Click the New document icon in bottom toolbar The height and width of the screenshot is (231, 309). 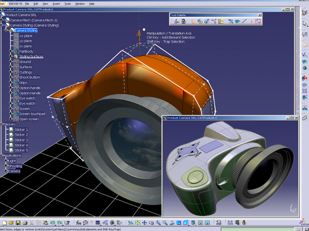(x=5, y=223)
